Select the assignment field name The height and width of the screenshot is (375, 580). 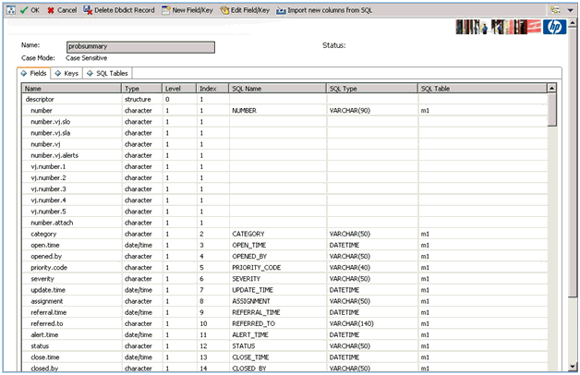pyautogui.click(x=46, y=301)
